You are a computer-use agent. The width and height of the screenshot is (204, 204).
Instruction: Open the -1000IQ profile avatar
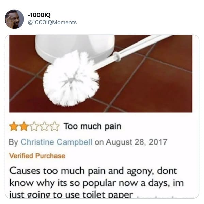click(14, 19)
